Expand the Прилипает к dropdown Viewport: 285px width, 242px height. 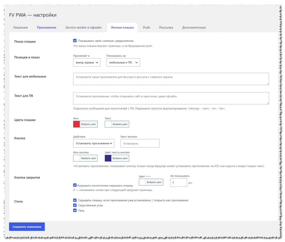(87, 63)
